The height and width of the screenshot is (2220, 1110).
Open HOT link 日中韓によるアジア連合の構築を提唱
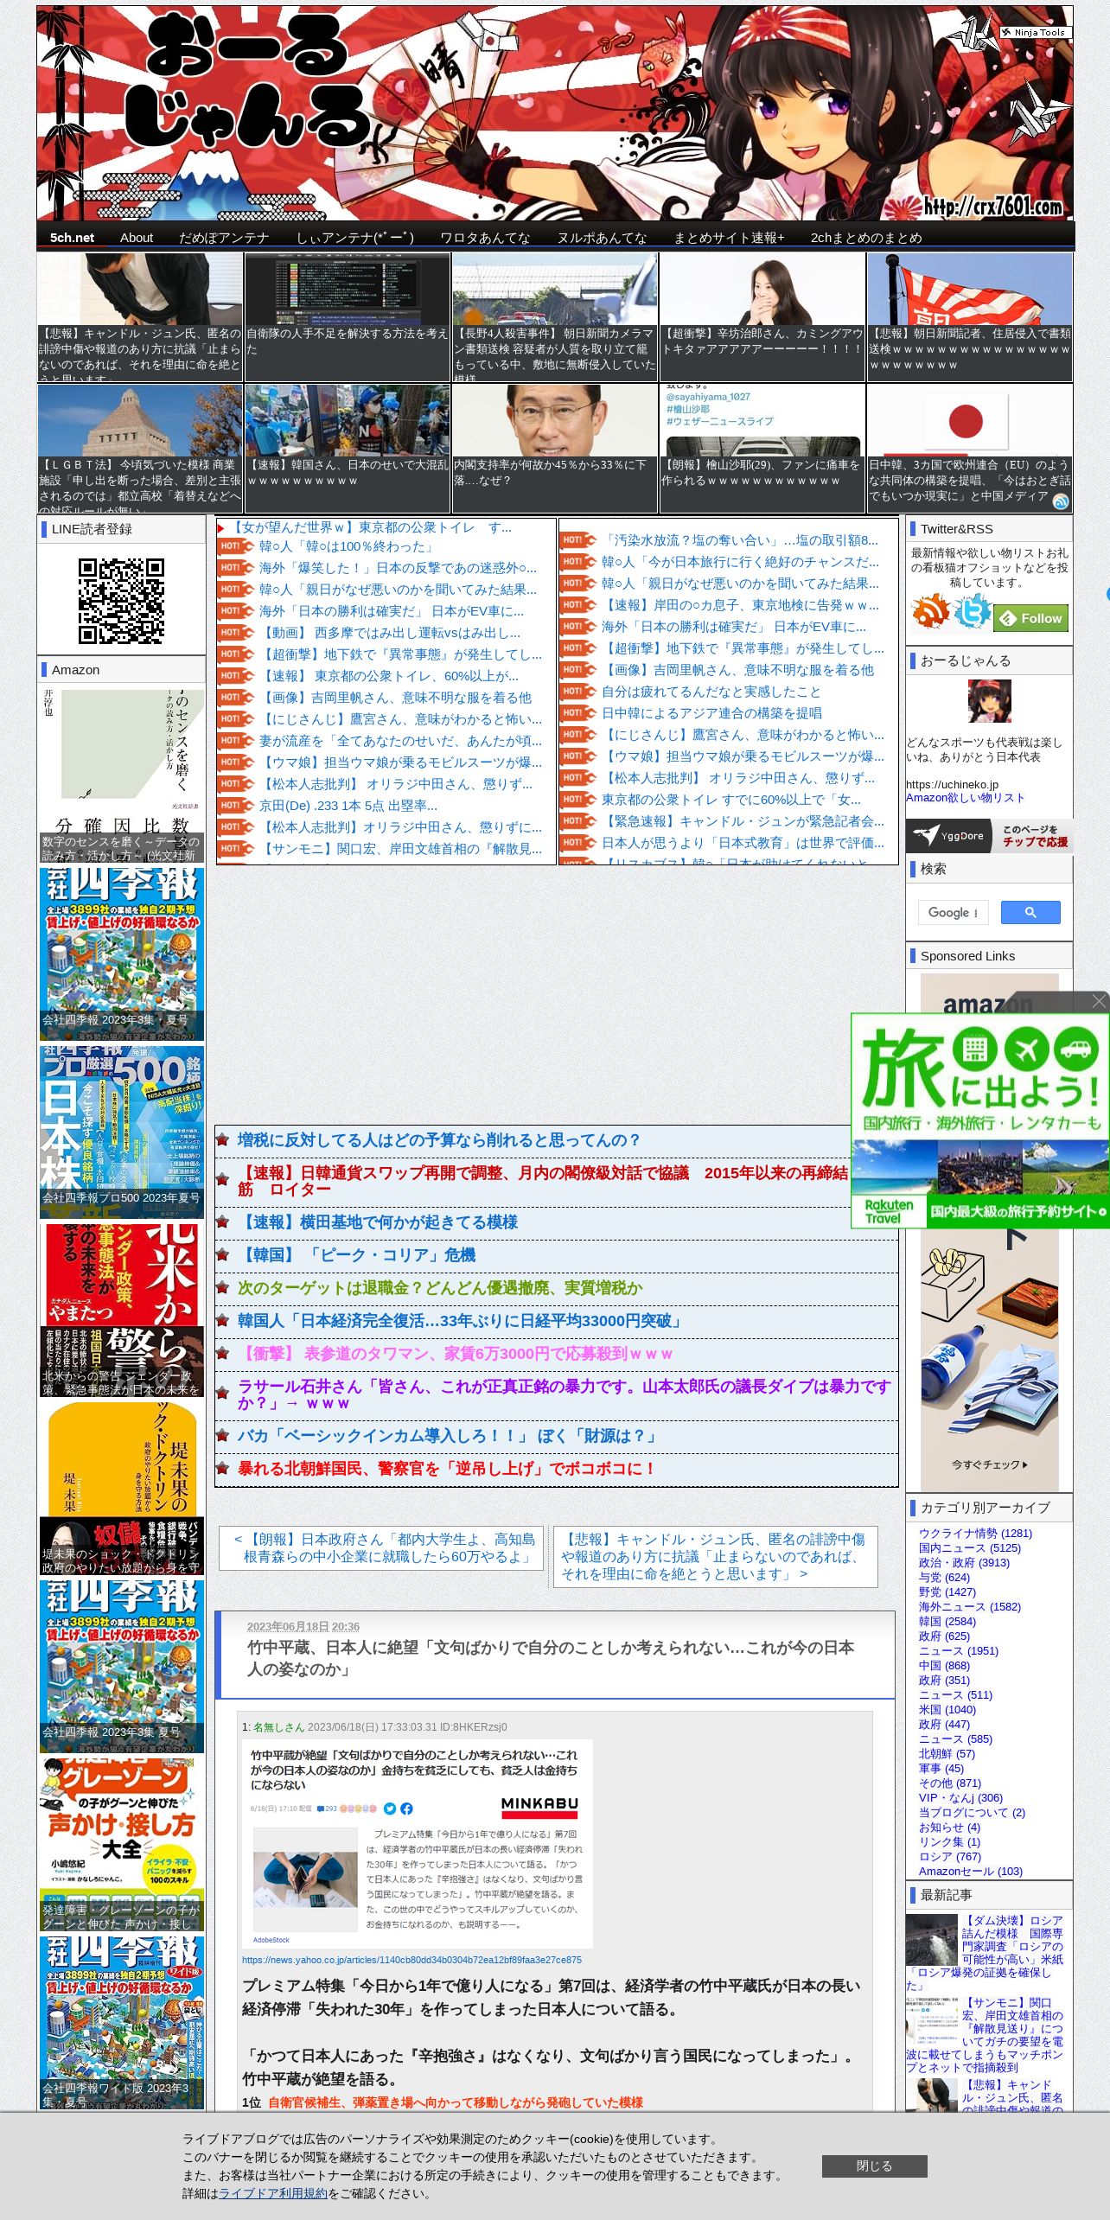(711, 713)
